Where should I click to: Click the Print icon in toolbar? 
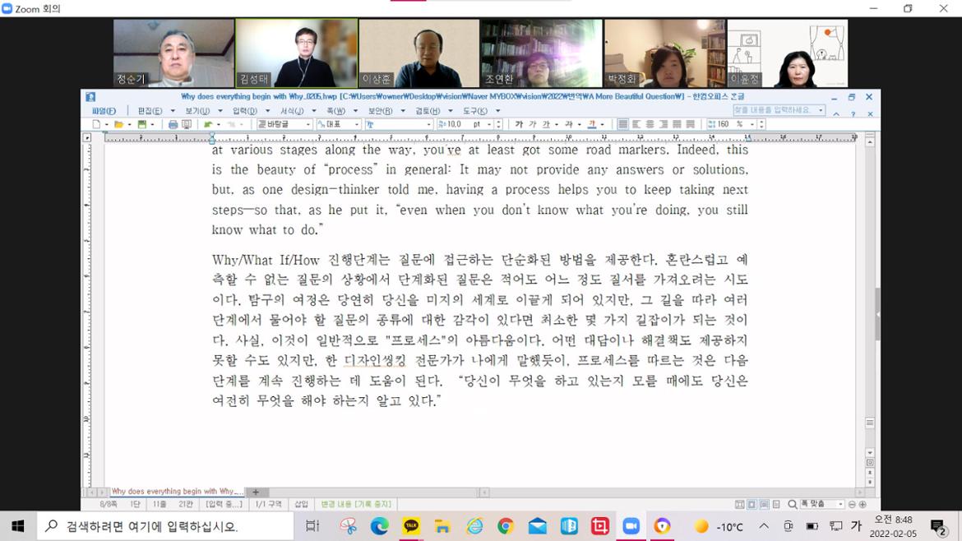173,124
